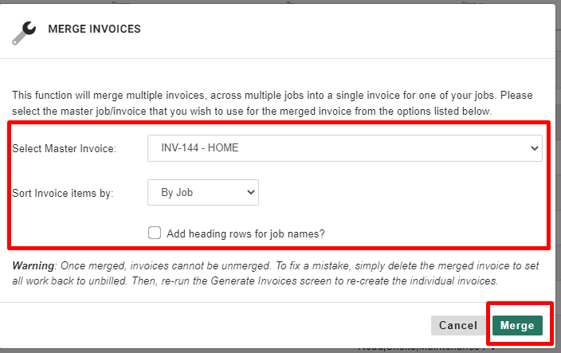Click the chevron arrow on By Job selector
Screen dimensions: 561x353
[x=251, y=192]
